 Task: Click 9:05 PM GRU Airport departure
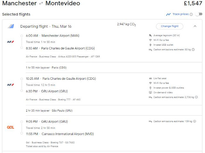pos(47,122)
